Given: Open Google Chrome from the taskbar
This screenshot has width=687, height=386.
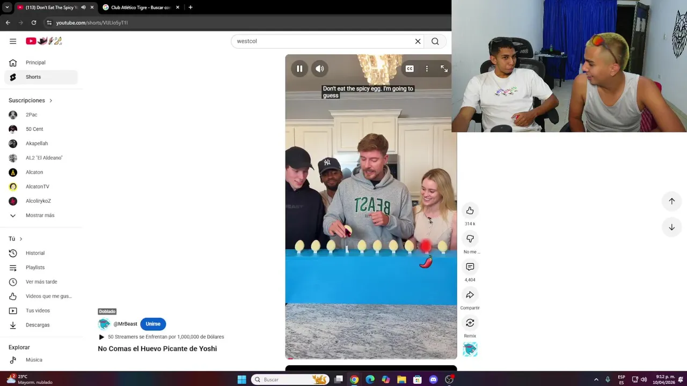Looking at the screenshot, I should (x=354, y=380).
